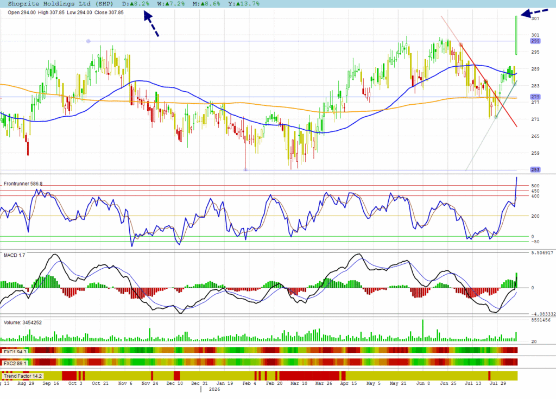Select the weekly change W: 7.2% value
Screen dimensions: 556x399
[171, 4]
